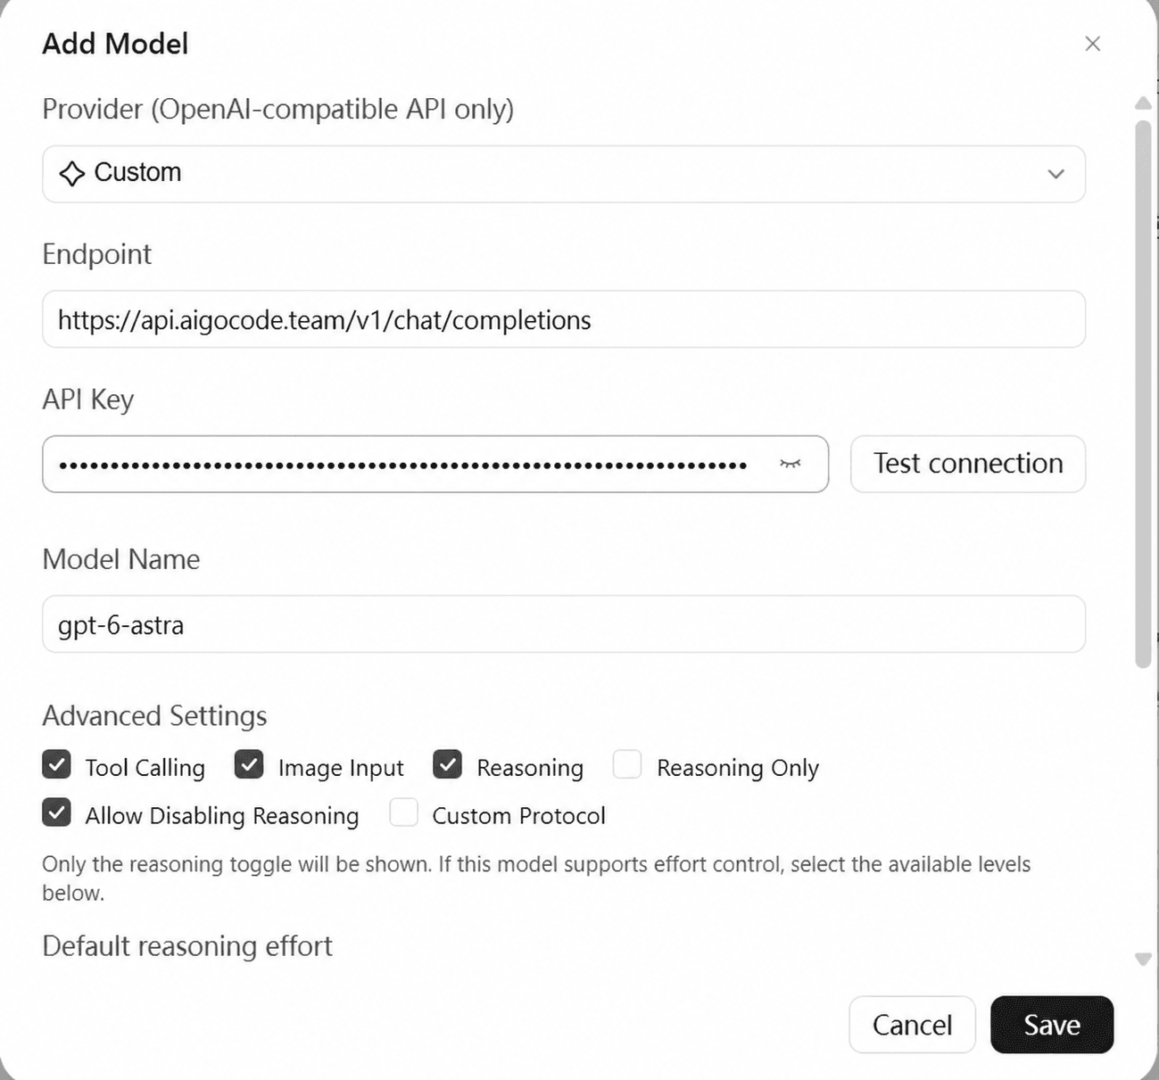This screenshot has height=1080, width=1159.
Task: Enable the Reasoning Only checkbox
Action: [627, 764]
